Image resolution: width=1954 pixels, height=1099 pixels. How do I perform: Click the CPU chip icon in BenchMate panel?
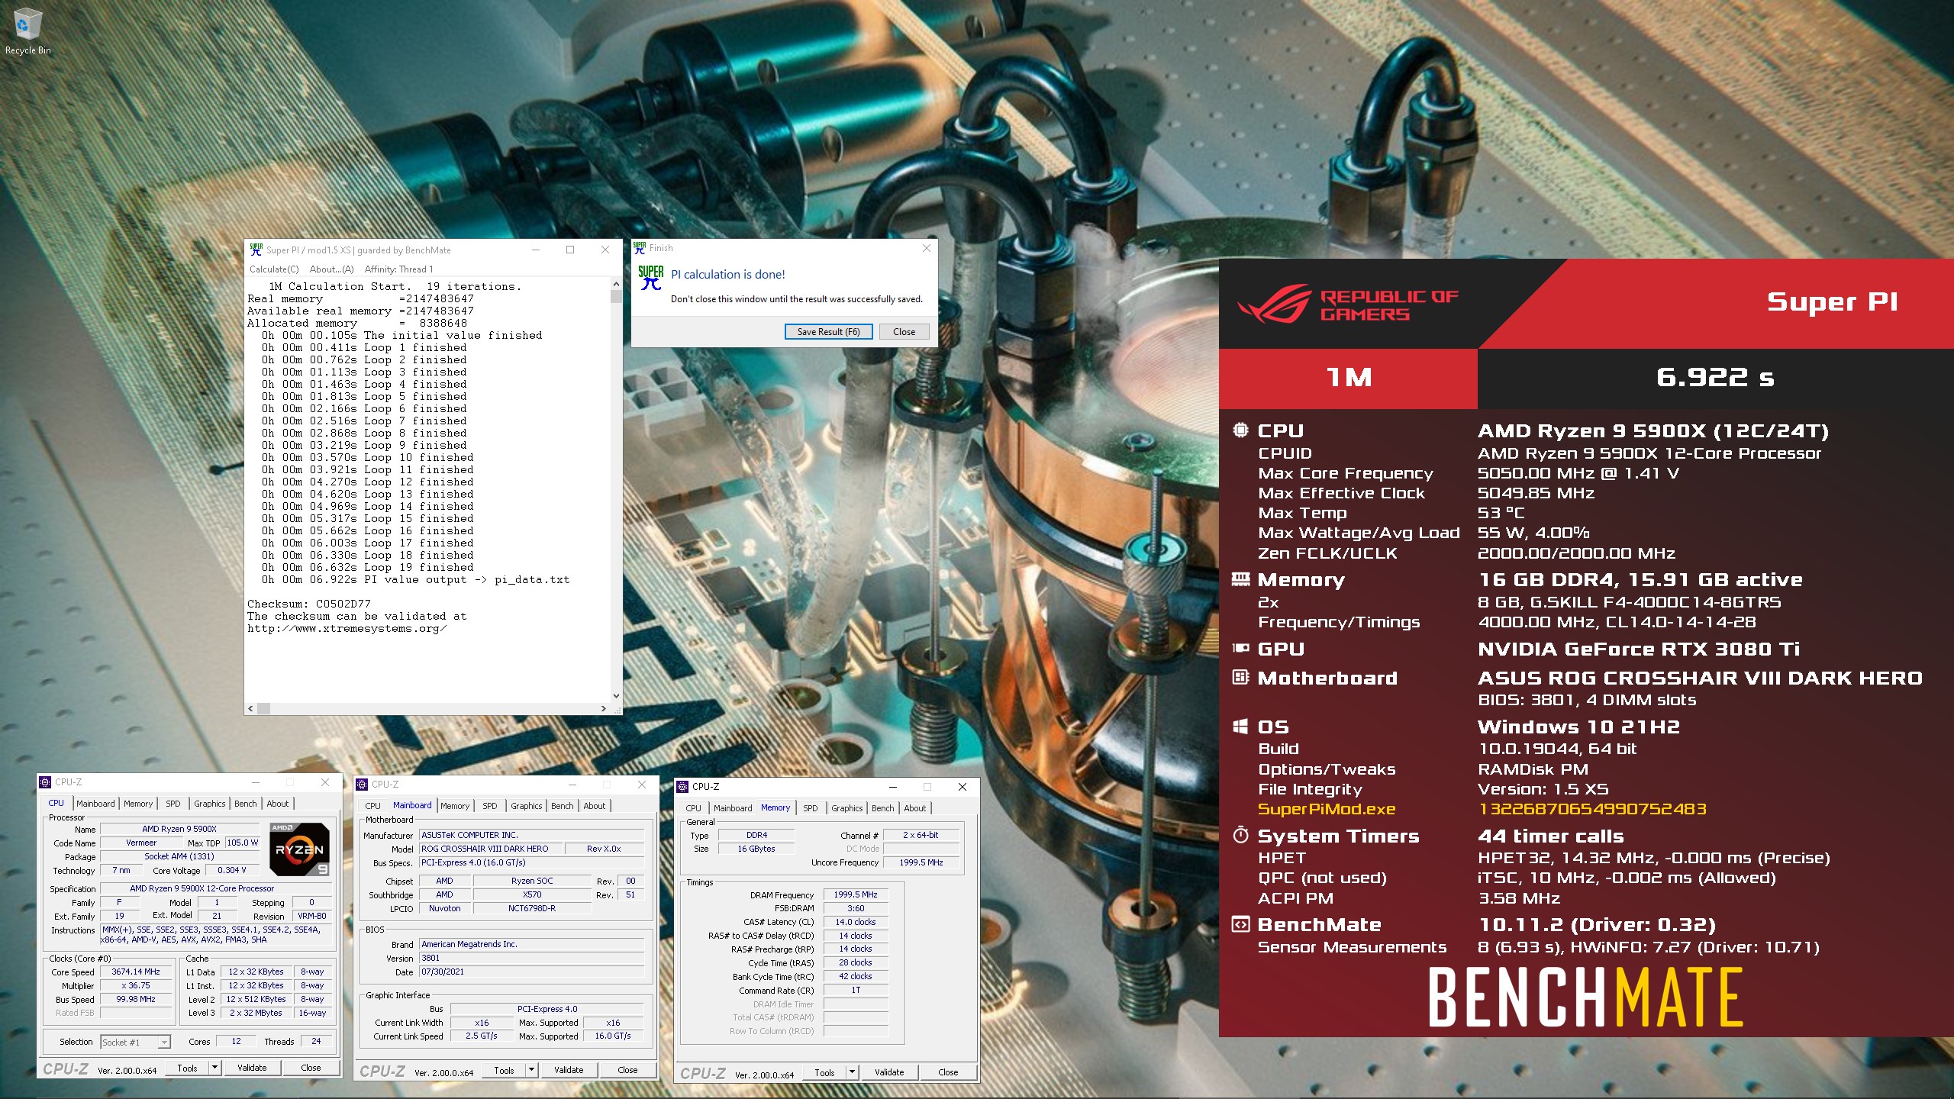pyautogui.click(x=1240, y=430)
